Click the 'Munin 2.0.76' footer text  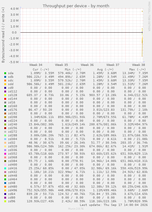(76, 209)
